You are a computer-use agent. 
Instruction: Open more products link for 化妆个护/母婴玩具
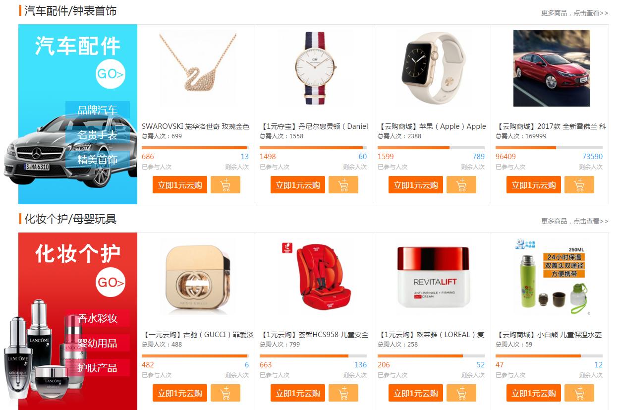coord(575,221)
